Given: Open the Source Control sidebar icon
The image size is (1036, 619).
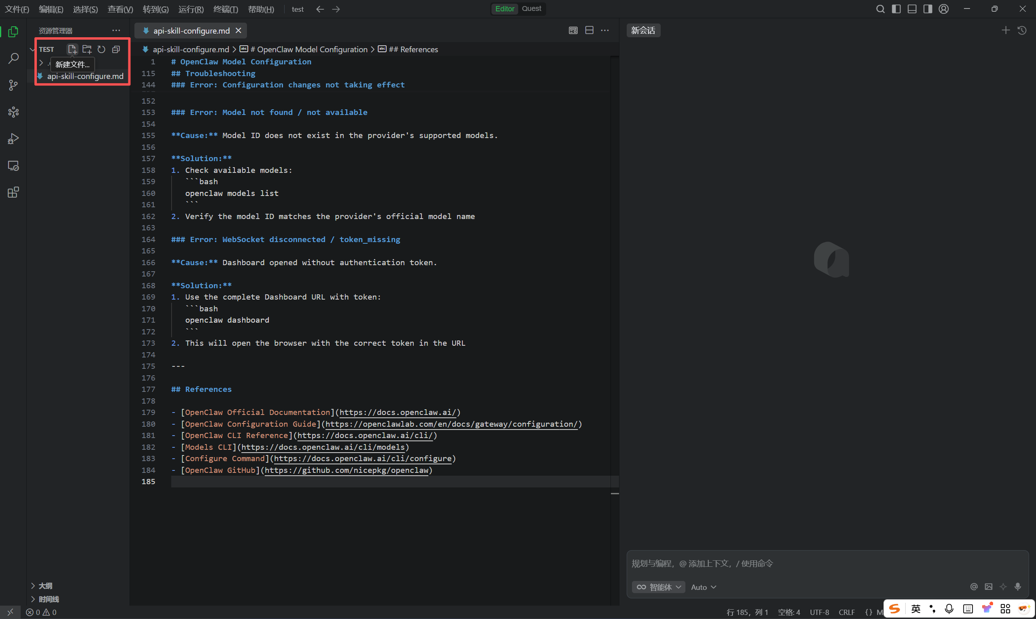Looking at the screenshot, I should point(13,85).
